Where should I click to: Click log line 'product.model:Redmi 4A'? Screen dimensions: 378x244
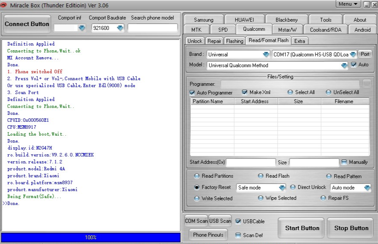[36, 169]
